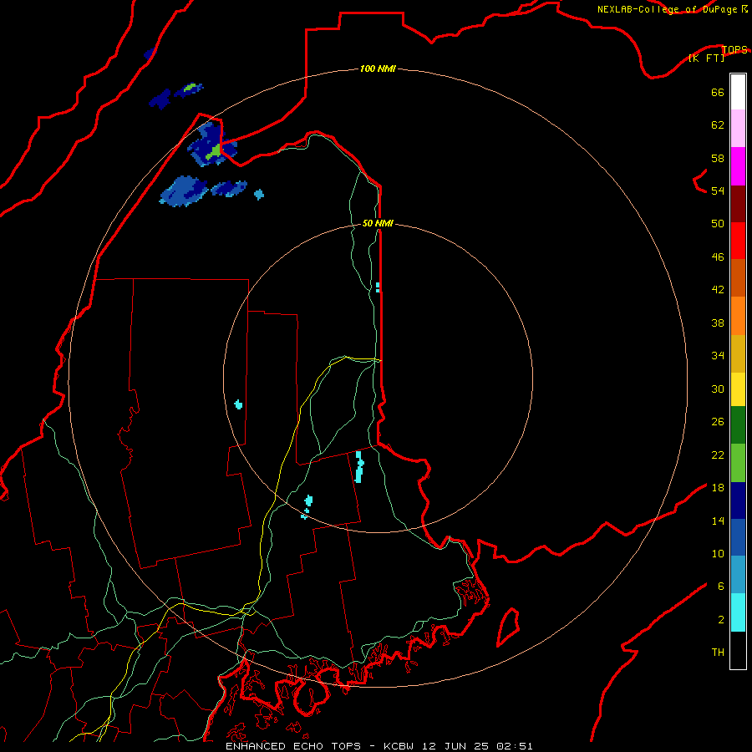
Task: Click the "6" legend value
Action: coord(721,586)
